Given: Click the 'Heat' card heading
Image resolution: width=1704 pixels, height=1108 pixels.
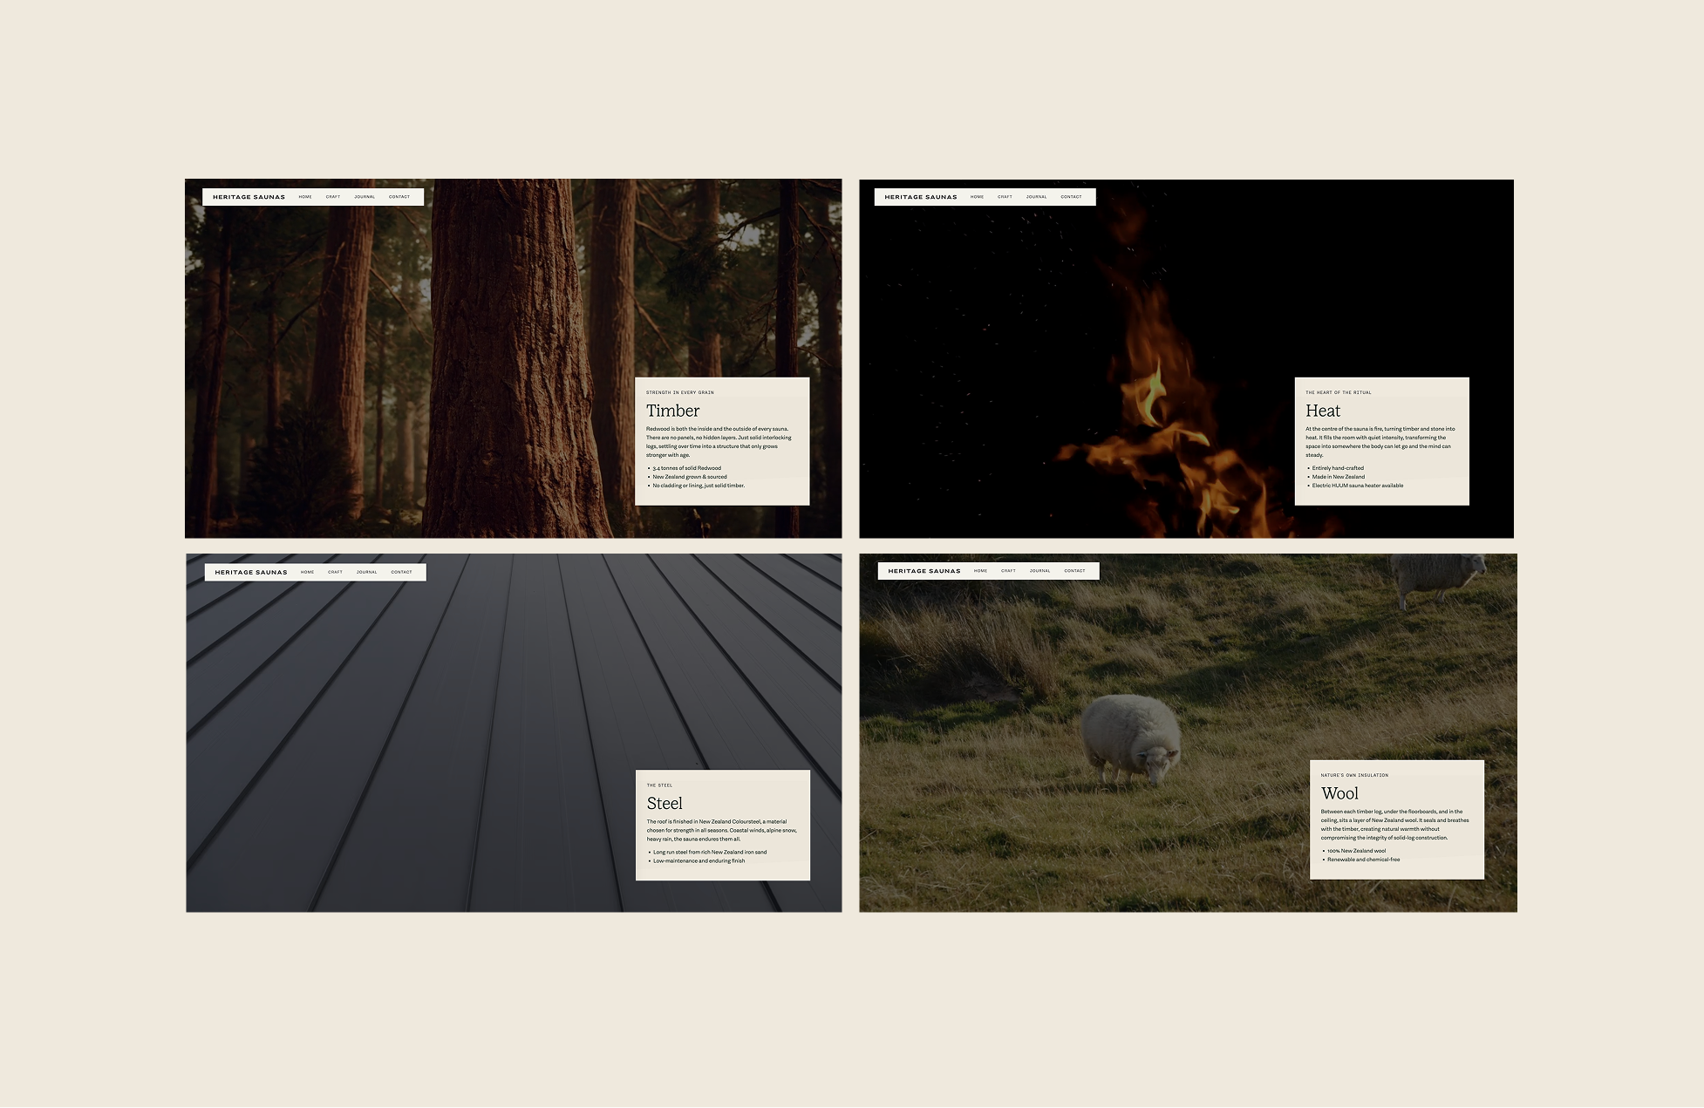Looking at the screenshot, I should (x=1323, y=411).
